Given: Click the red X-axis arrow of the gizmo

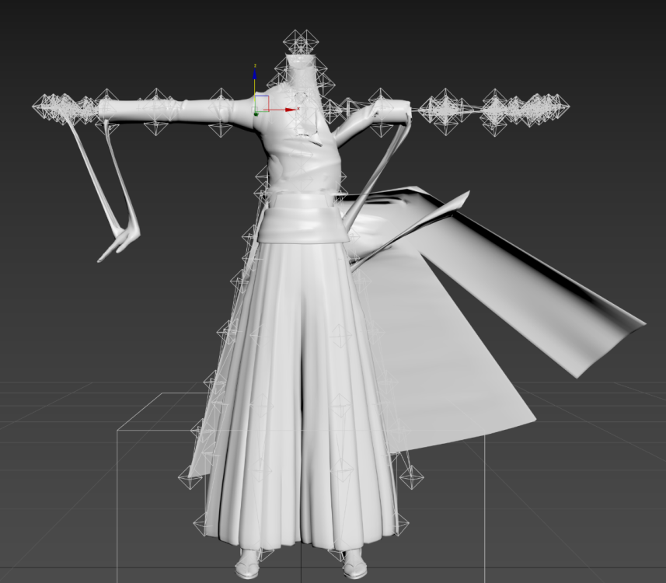Looking at the screenshot, I should 293,110.
